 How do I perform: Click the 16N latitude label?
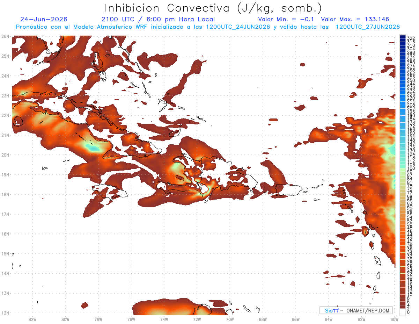[x=5, y=234]
